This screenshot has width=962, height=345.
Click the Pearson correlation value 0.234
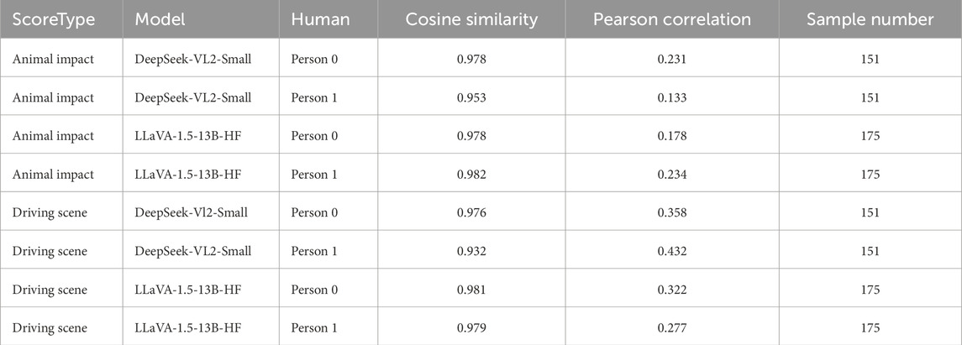[671, 174]
